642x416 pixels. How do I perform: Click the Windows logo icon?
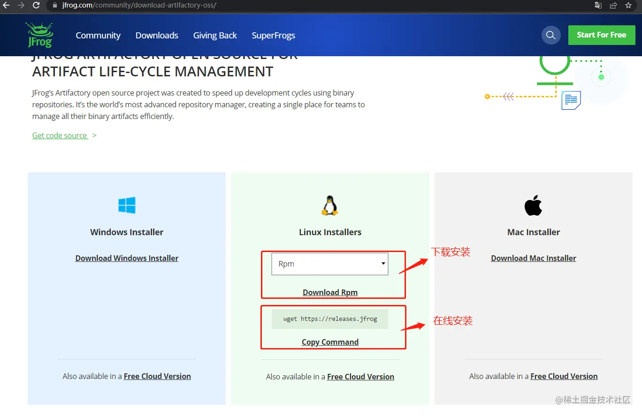(127, 205)
